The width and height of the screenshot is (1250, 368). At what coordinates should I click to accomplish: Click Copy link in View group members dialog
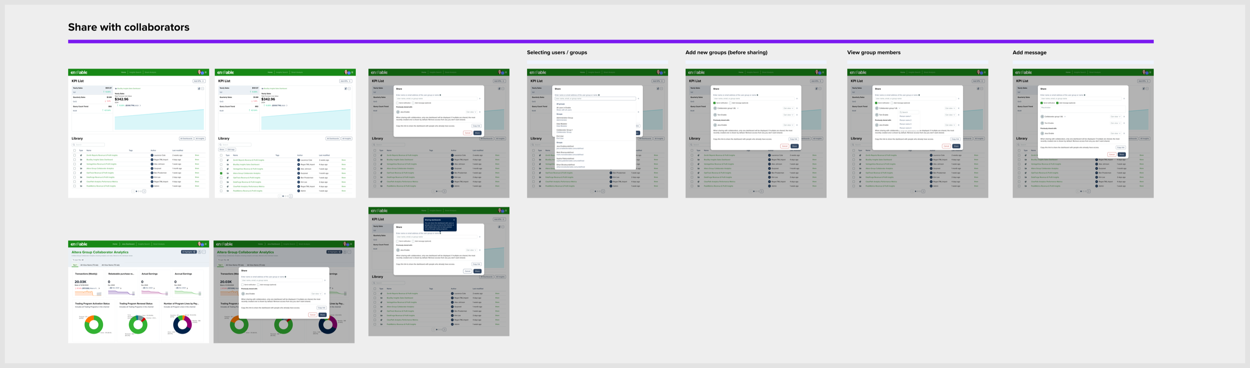(x=955, y=139)
